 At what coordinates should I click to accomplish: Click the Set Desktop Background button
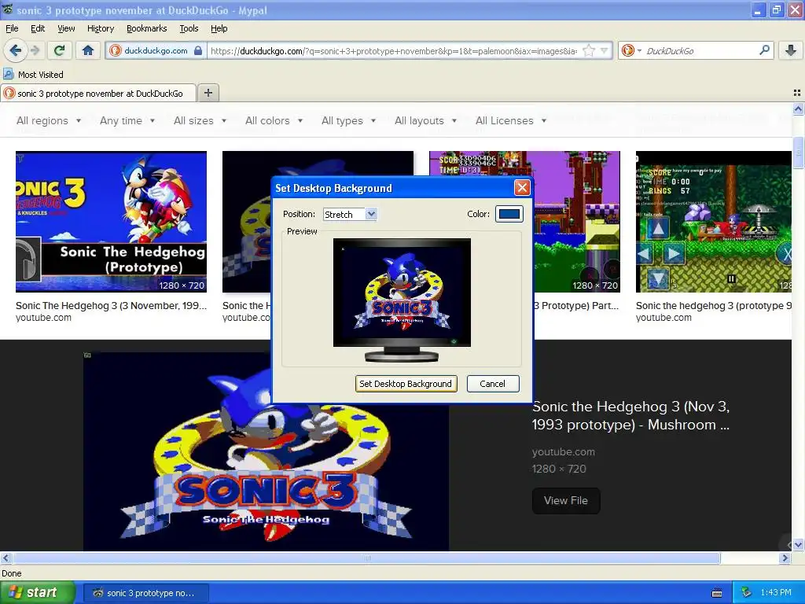click(x=406, y=384)
